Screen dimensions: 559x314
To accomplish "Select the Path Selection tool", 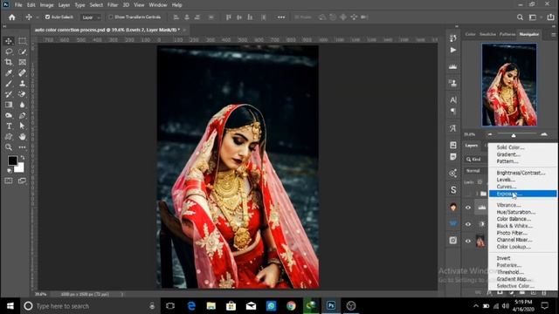I will coord(22,126).
